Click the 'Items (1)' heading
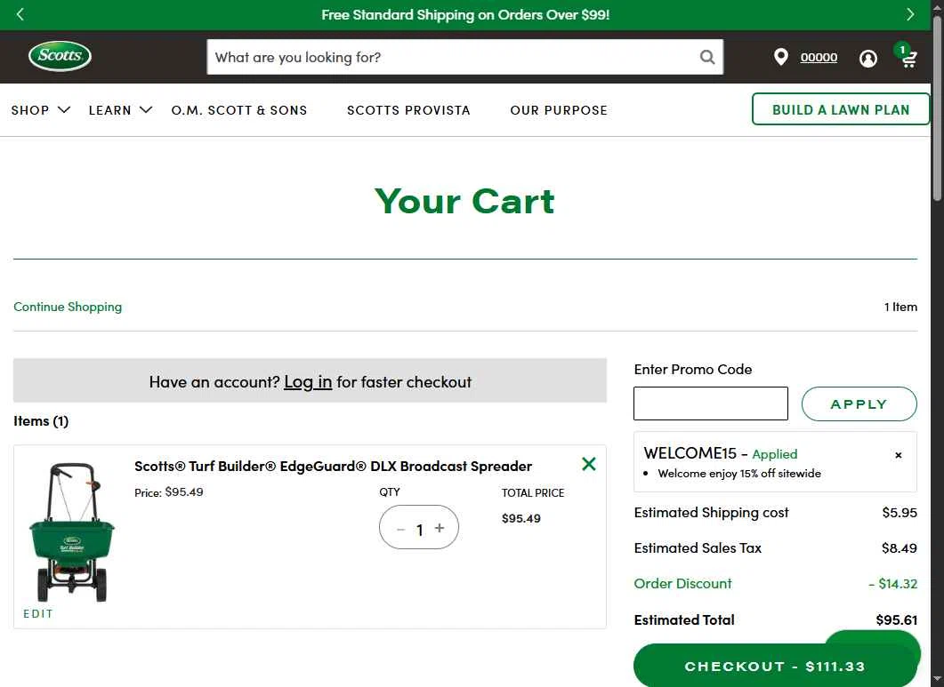944x687 pixels. coord(41,421)
